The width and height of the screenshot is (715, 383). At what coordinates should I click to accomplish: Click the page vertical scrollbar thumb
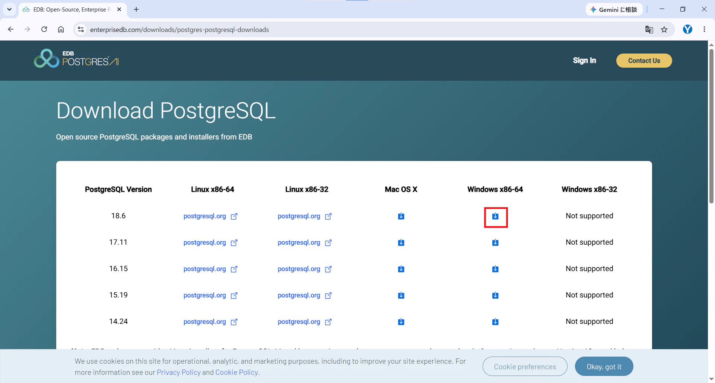click(x=711, y=126)
